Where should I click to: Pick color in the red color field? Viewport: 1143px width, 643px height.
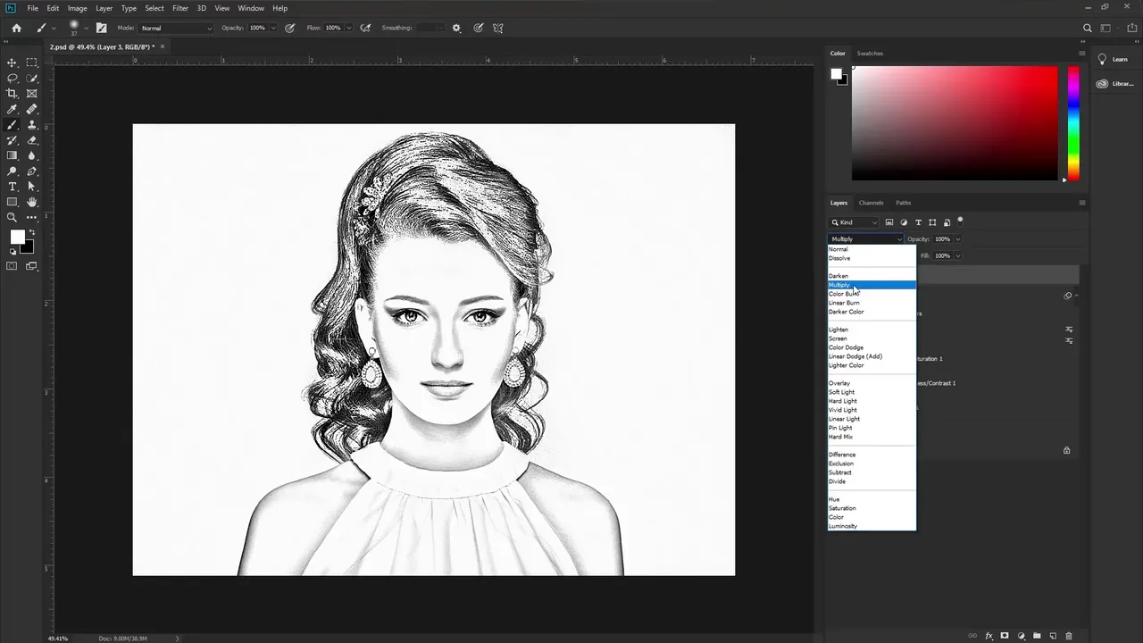955,123
